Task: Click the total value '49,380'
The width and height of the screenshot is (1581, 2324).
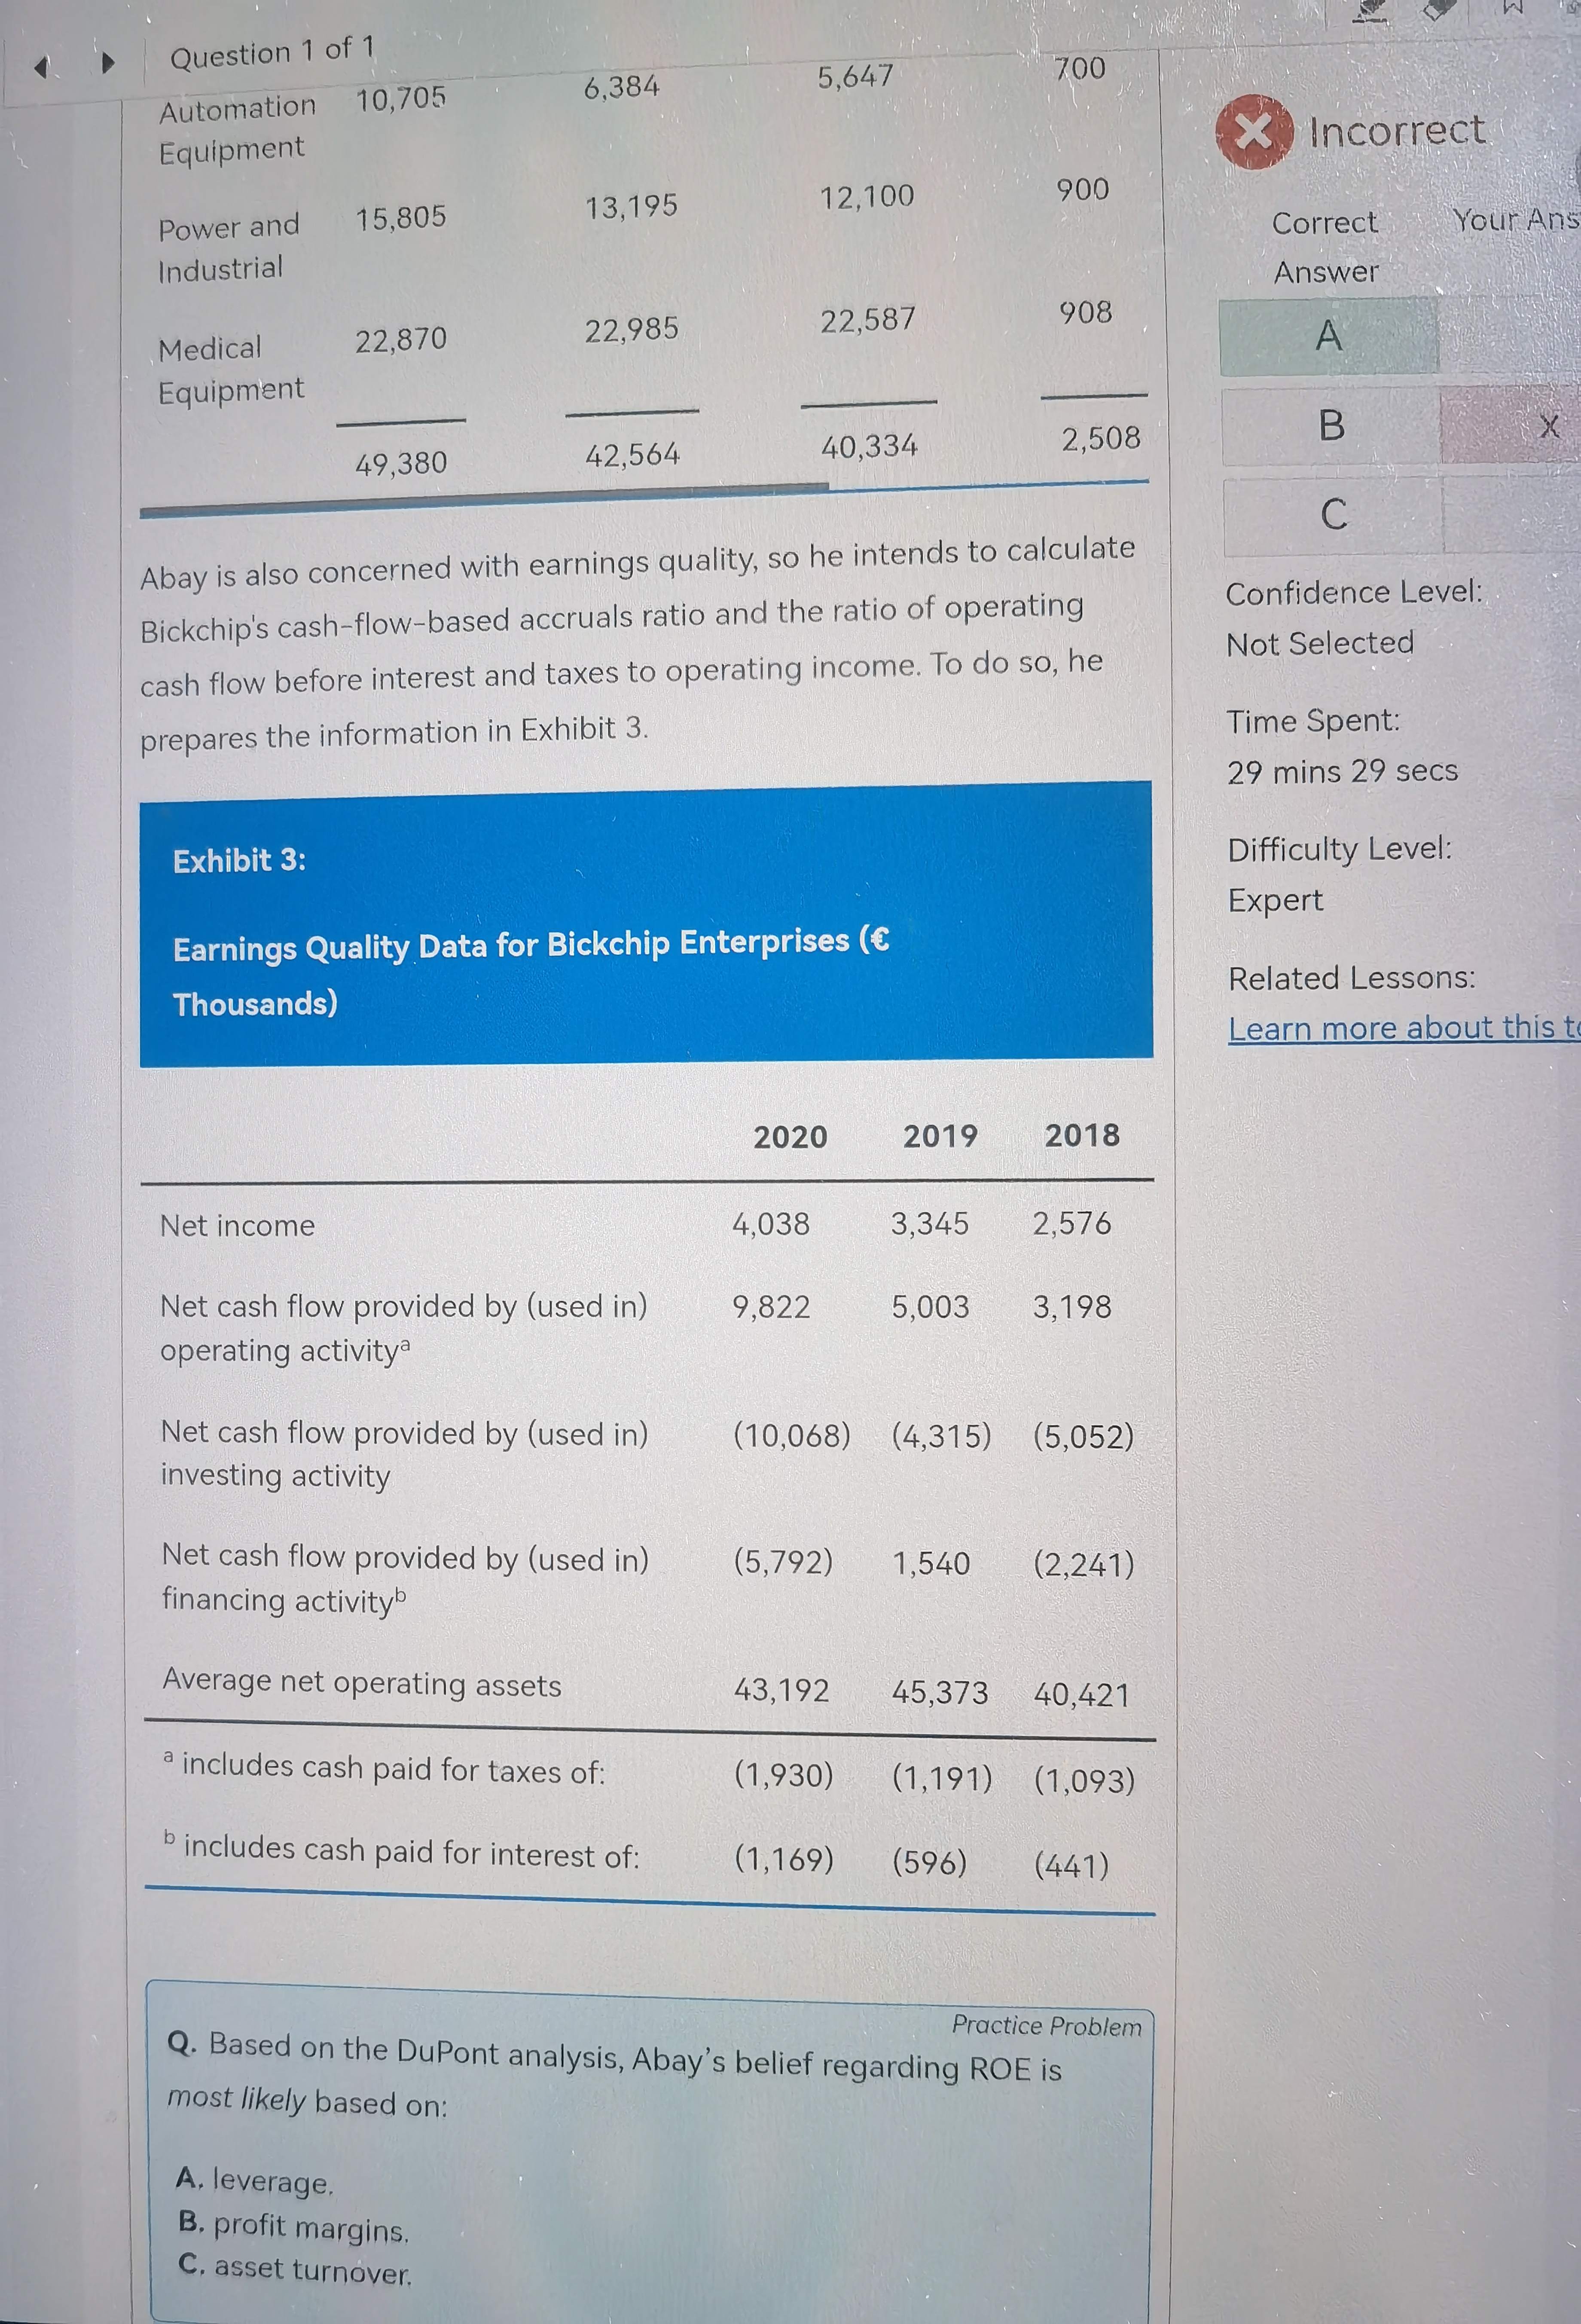Action: [401, 463]
